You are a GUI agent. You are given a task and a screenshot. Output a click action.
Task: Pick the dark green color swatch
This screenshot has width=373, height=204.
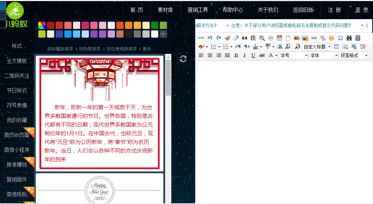(155, 25)
